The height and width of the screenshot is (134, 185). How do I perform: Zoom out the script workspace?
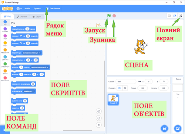pyautogui.click(x=99, y=118)
